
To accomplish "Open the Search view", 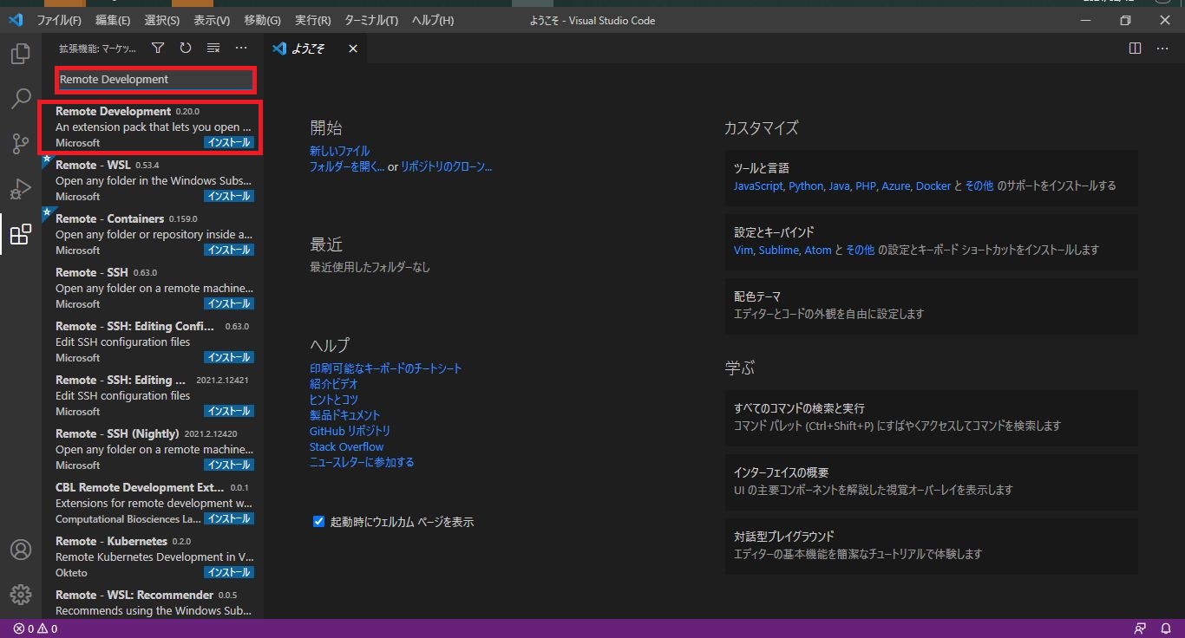I will (20, 99).
